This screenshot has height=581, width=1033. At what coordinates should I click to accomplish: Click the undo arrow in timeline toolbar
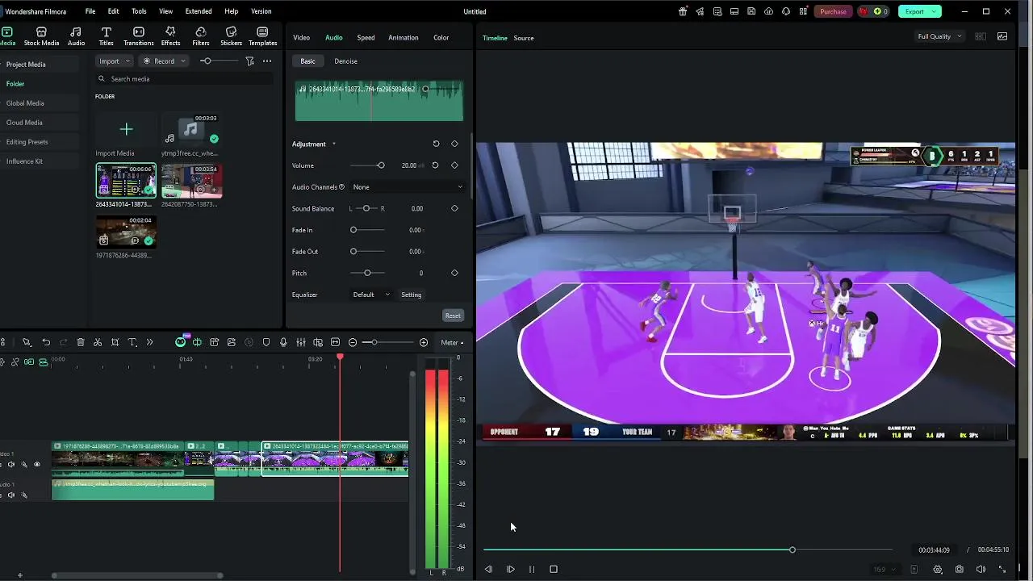point(46,342)
